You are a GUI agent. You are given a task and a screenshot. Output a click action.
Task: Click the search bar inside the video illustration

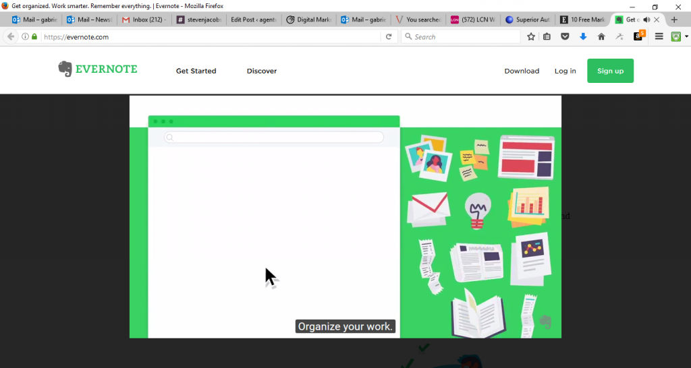pyautogui.click(x=274, y=137)
